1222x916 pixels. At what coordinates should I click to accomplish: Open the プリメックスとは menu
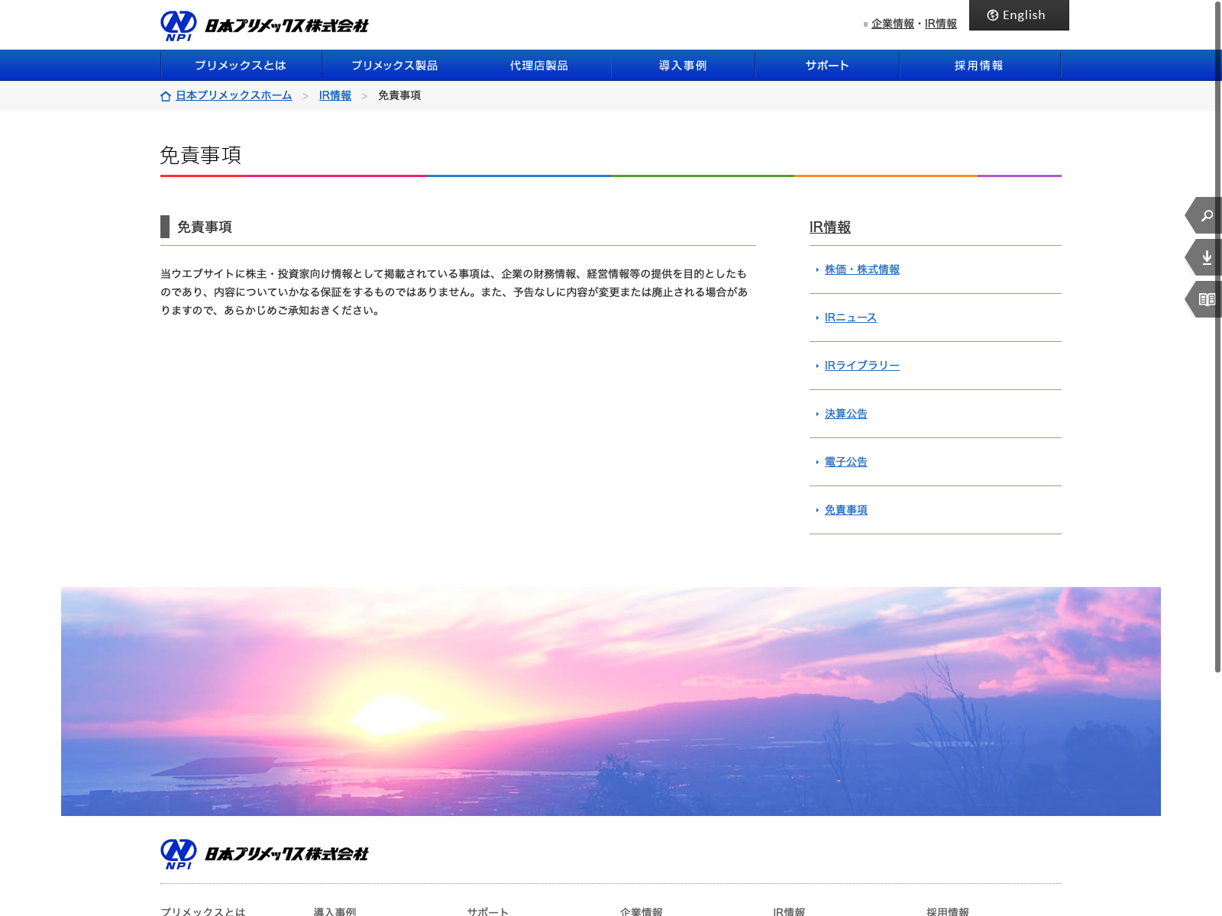(x=241, y=66)
